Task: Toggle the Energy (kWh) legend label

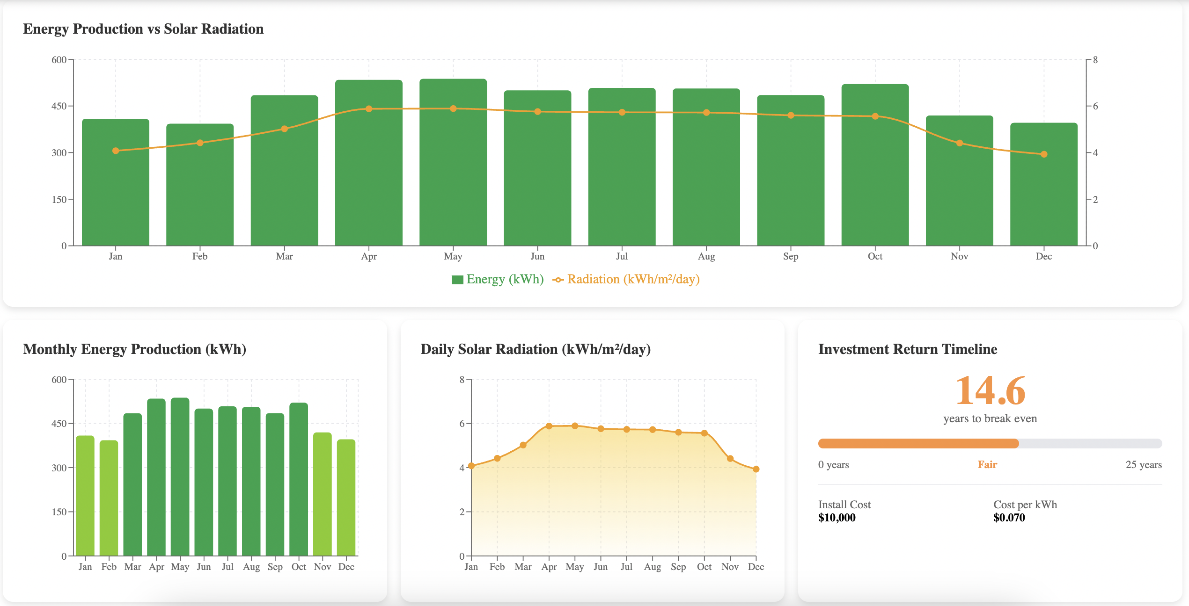Action: [x=505, y=280]
